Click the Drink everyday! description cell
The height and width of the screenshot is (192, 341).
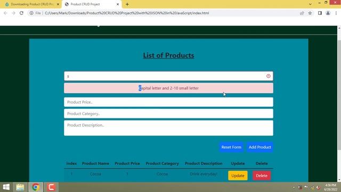(x=204, y=174)
